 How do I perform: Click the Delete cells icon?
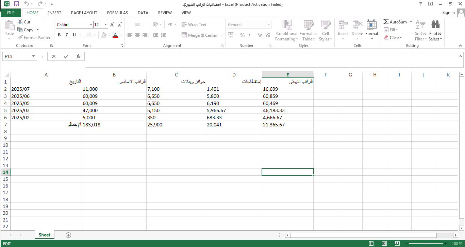click(358, 25)
